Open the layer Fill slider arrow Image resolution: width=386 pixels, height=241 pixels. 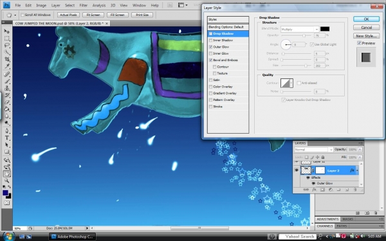click(x=360, y=157)
